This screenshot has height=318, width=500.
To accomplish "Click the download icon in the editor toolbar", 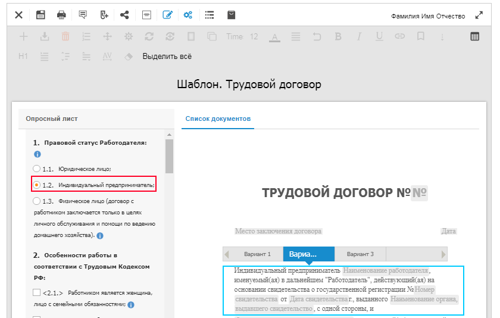I will [x=45, y=36].
